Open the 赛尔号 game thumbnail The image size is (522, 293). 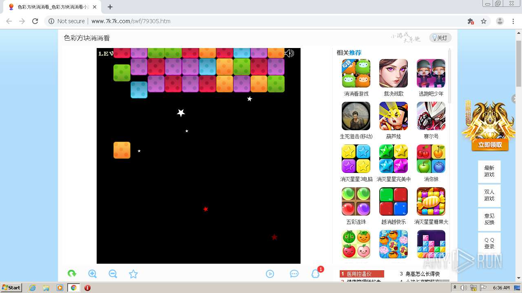coord(431,116)
